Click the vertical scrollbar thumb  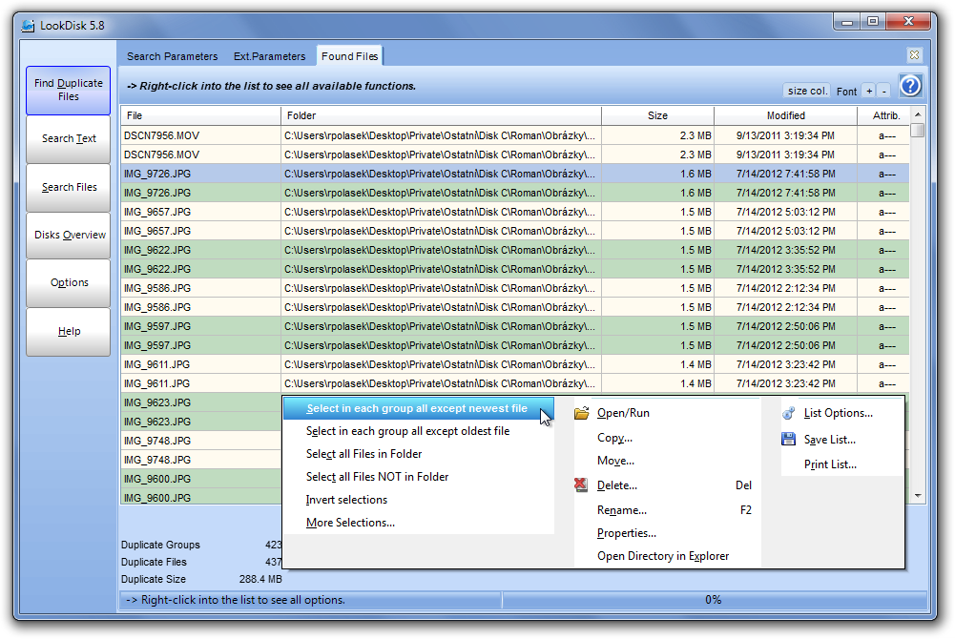[918, 130]
